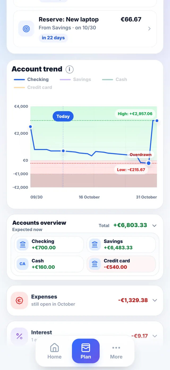The image size is (170, 370).
Task: Toggle the Savings line in chart legend
Action: pos(75,79)
